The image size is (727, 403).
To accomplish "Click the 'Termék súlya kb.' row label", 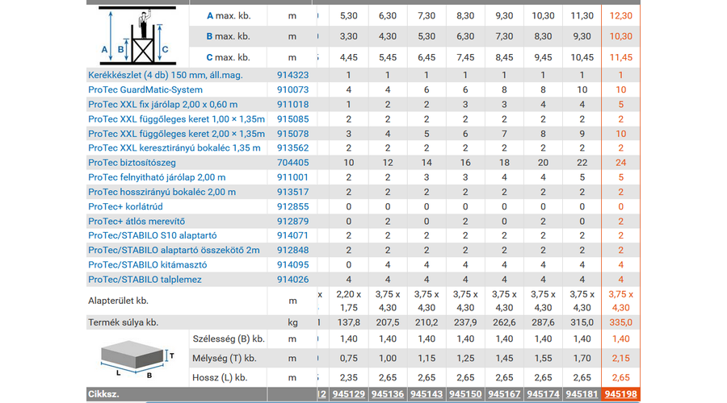I will coord(124,322).
